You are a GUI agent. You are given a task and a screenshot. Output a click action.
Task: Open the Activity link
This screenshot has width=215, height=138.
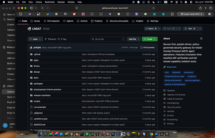(x=170, y=111)
